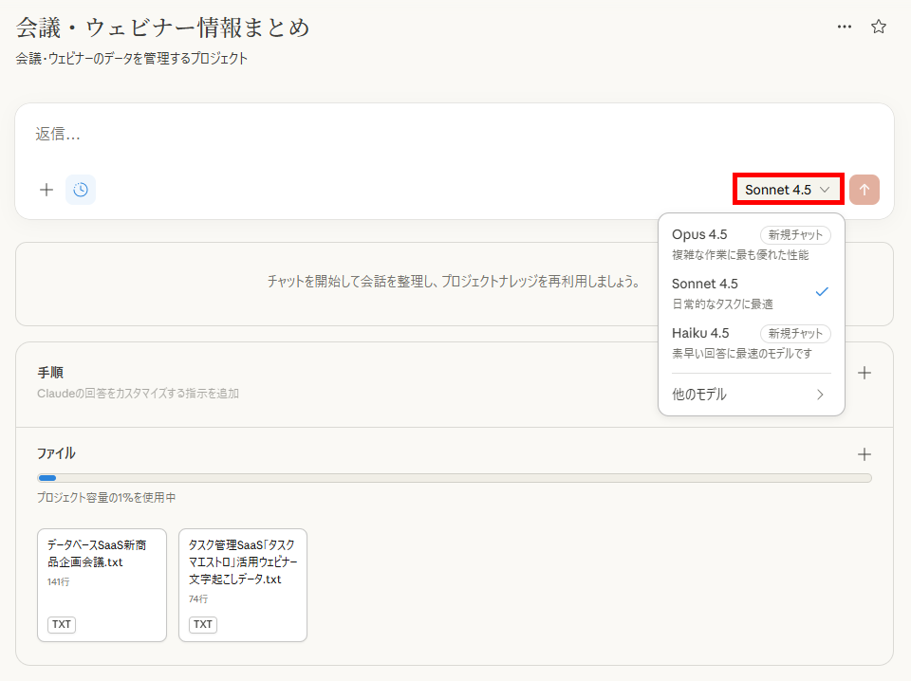Add a file with the ファイル plus icon
Viewport: 911px width, 681px height.
click(x=865, y=454)
